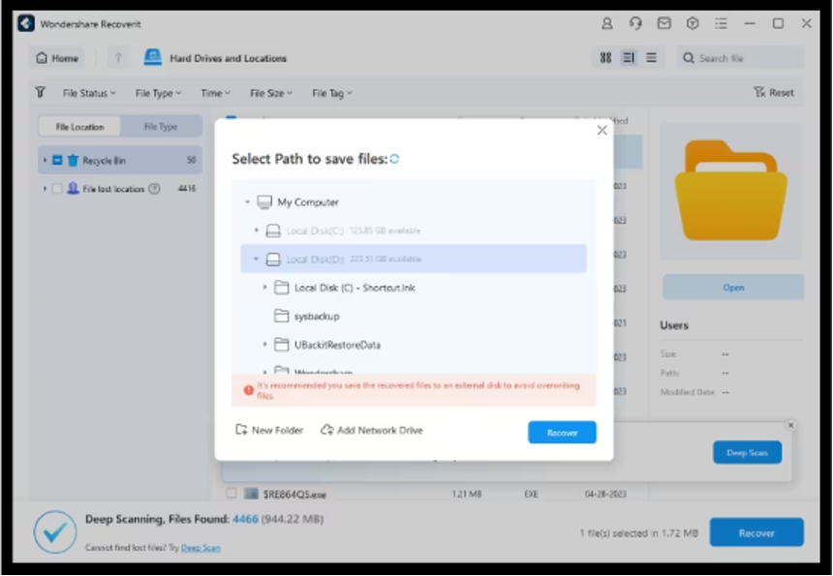Viewport: 833px width, 576px height.
Task: Click the sysbackup folder icon
Action: [281, 316]
